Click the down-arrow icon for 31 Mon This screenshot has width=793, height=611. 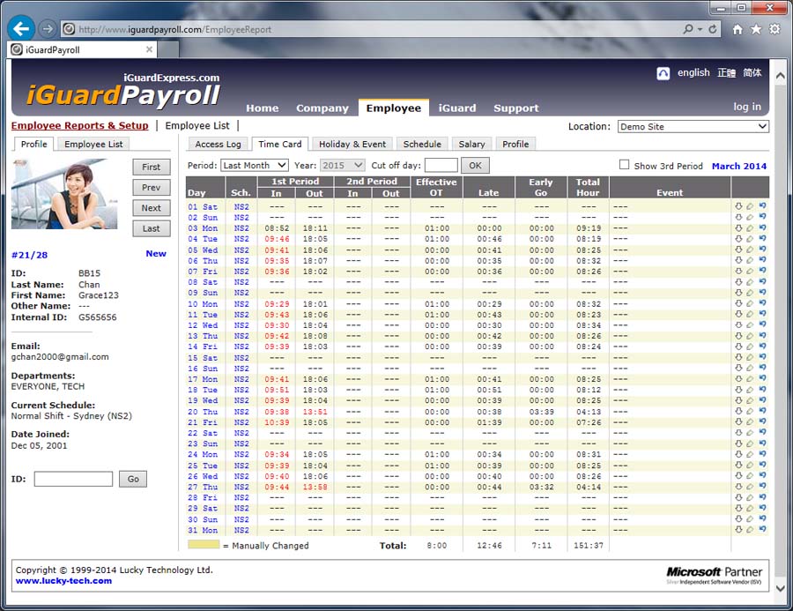[x=738, y=530]
